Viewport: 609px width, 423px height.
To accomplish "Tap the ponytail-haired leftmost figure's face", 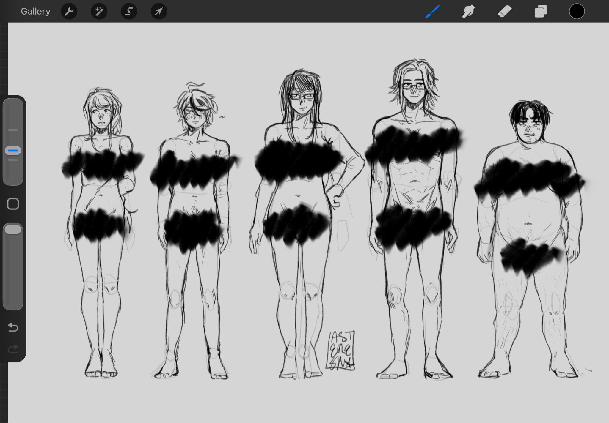I will [x=101, y=116].
